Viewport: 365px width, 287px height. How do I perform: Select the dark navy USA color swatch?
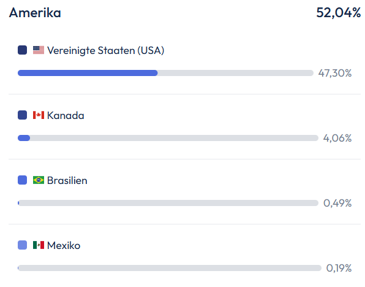tap(22, 50)
